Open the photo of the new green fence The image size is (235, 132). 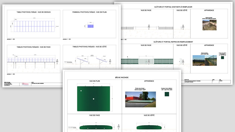coord(204,61)
